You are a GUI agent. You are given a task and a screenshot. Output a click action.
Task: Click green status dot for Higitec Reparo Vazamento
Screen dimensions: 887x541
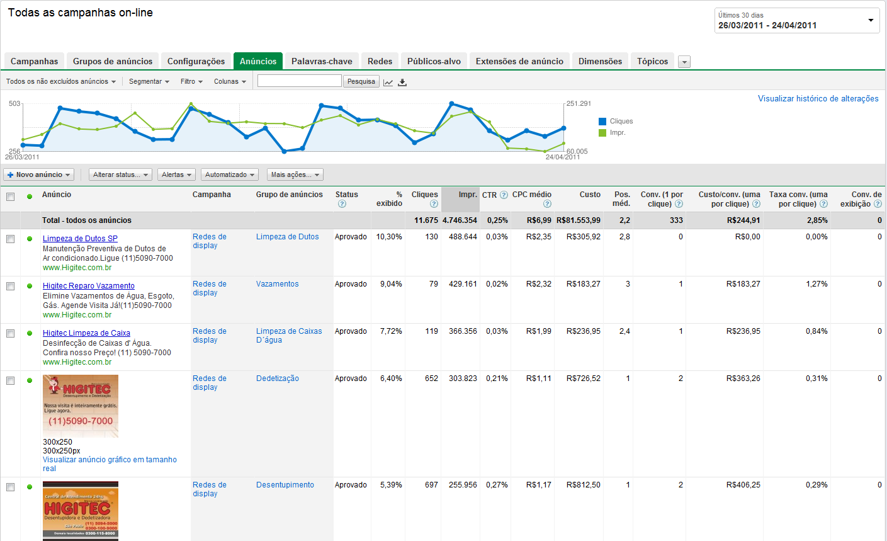point(30,286)
